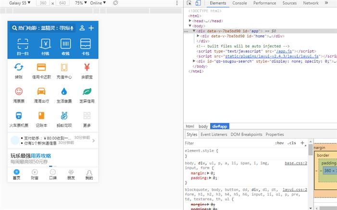Expand the padding shorthand triangle in base.css rule
Image resolution: width=337 pixels, height=210 pixels.
pos(210,178)
